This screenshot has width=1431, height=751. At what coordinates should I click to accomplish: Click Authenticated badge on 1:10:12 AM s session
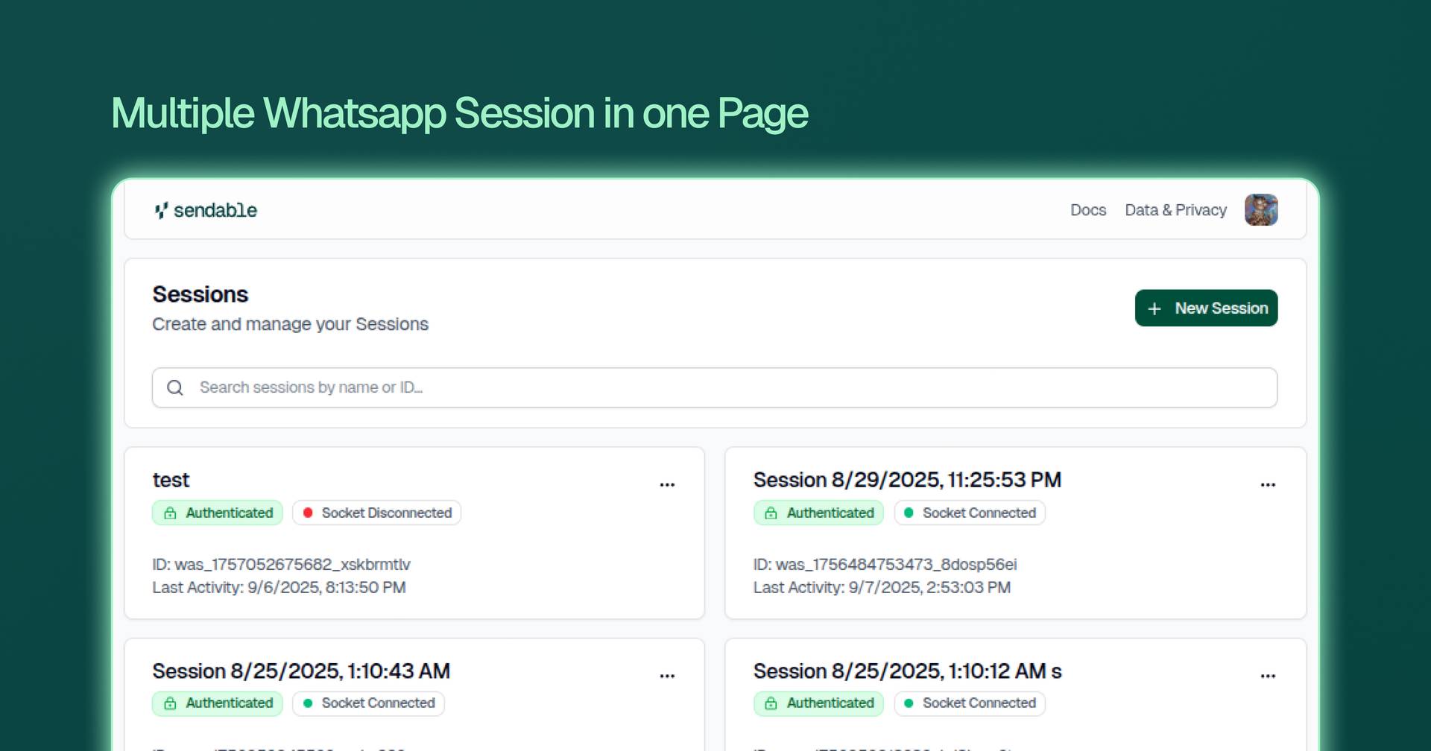tap(818, 703)
